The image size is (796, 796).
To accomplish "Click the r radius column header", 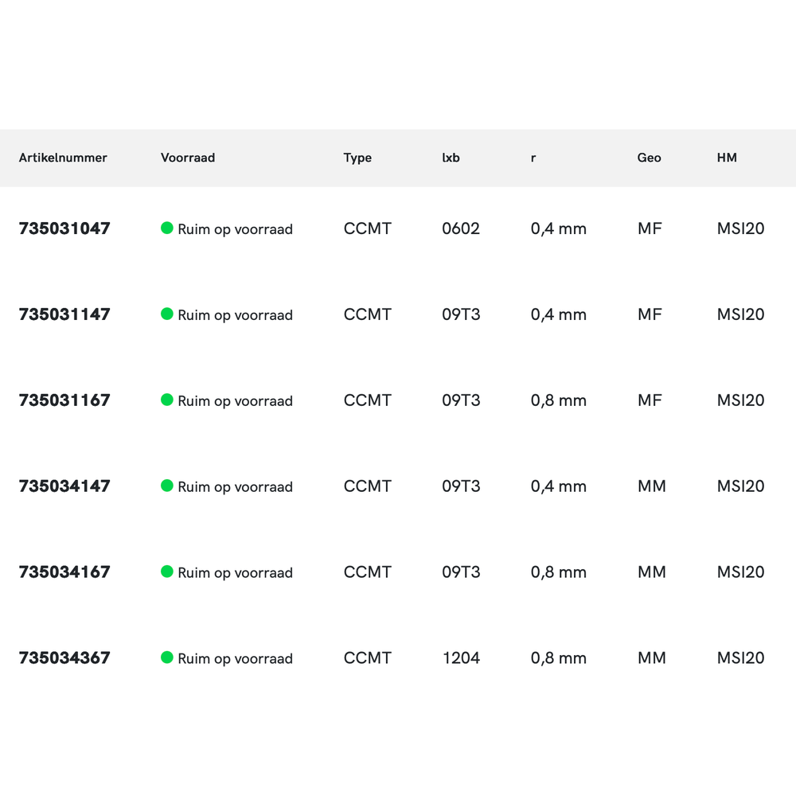I will pos(533,158).
